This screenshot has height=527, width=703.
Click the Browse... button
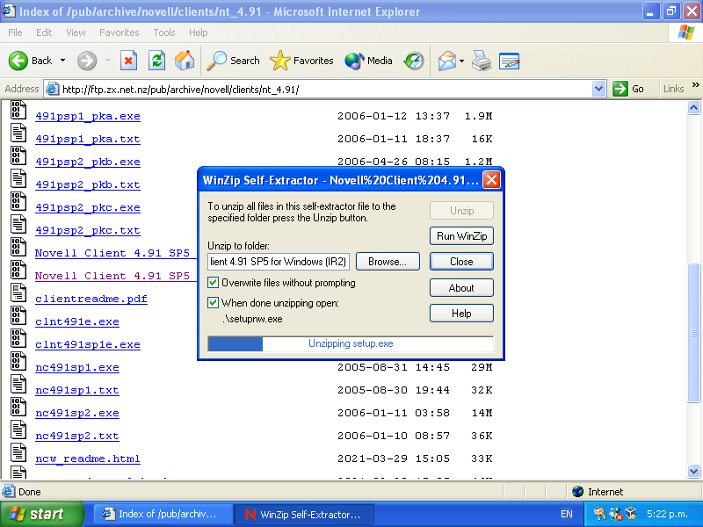click(388, 261)
